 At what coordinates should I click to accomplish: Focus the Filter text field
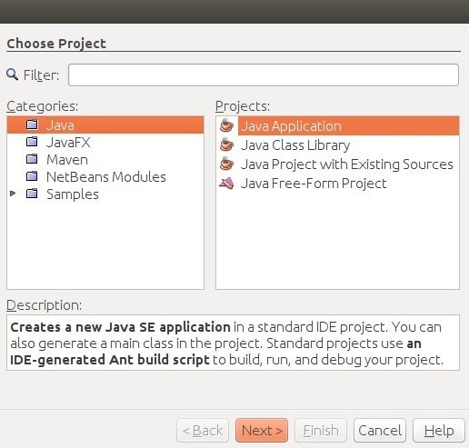264,75
